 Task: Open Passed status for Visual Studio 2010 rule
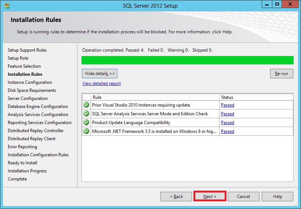coord(228,105)
